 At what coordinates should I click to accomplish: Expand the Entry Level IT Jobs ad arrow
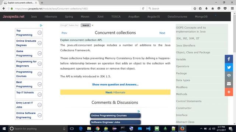pos(39,105)
